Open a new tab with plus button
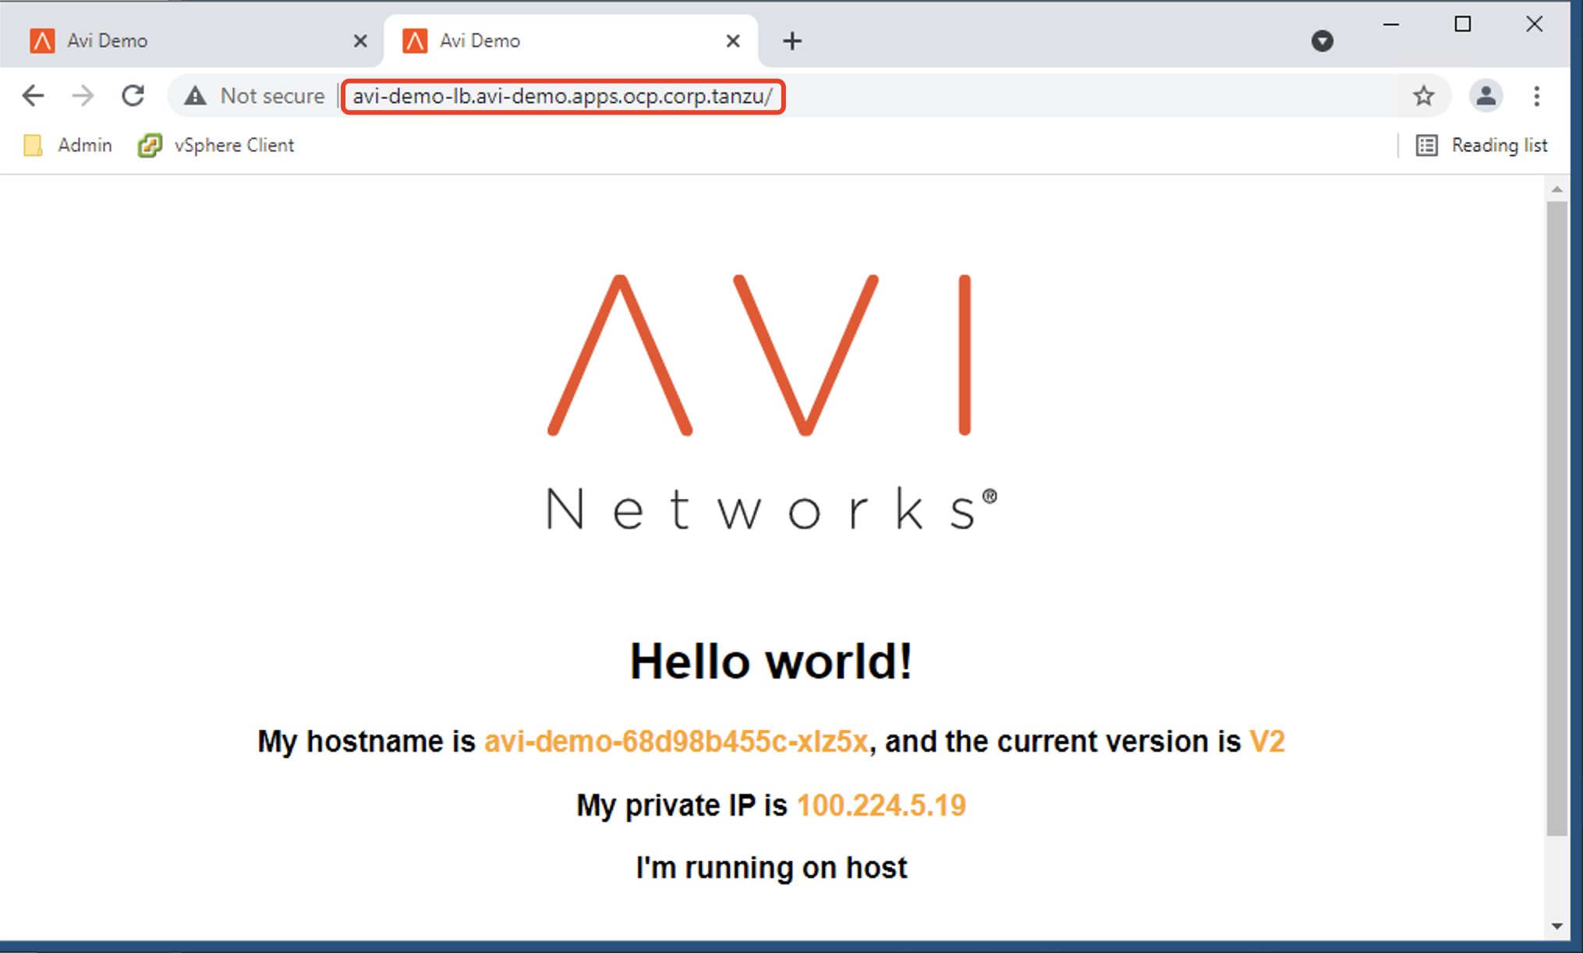Image resolution: width=1583 pixels, height=953 pixels. (x=792, y=41)
